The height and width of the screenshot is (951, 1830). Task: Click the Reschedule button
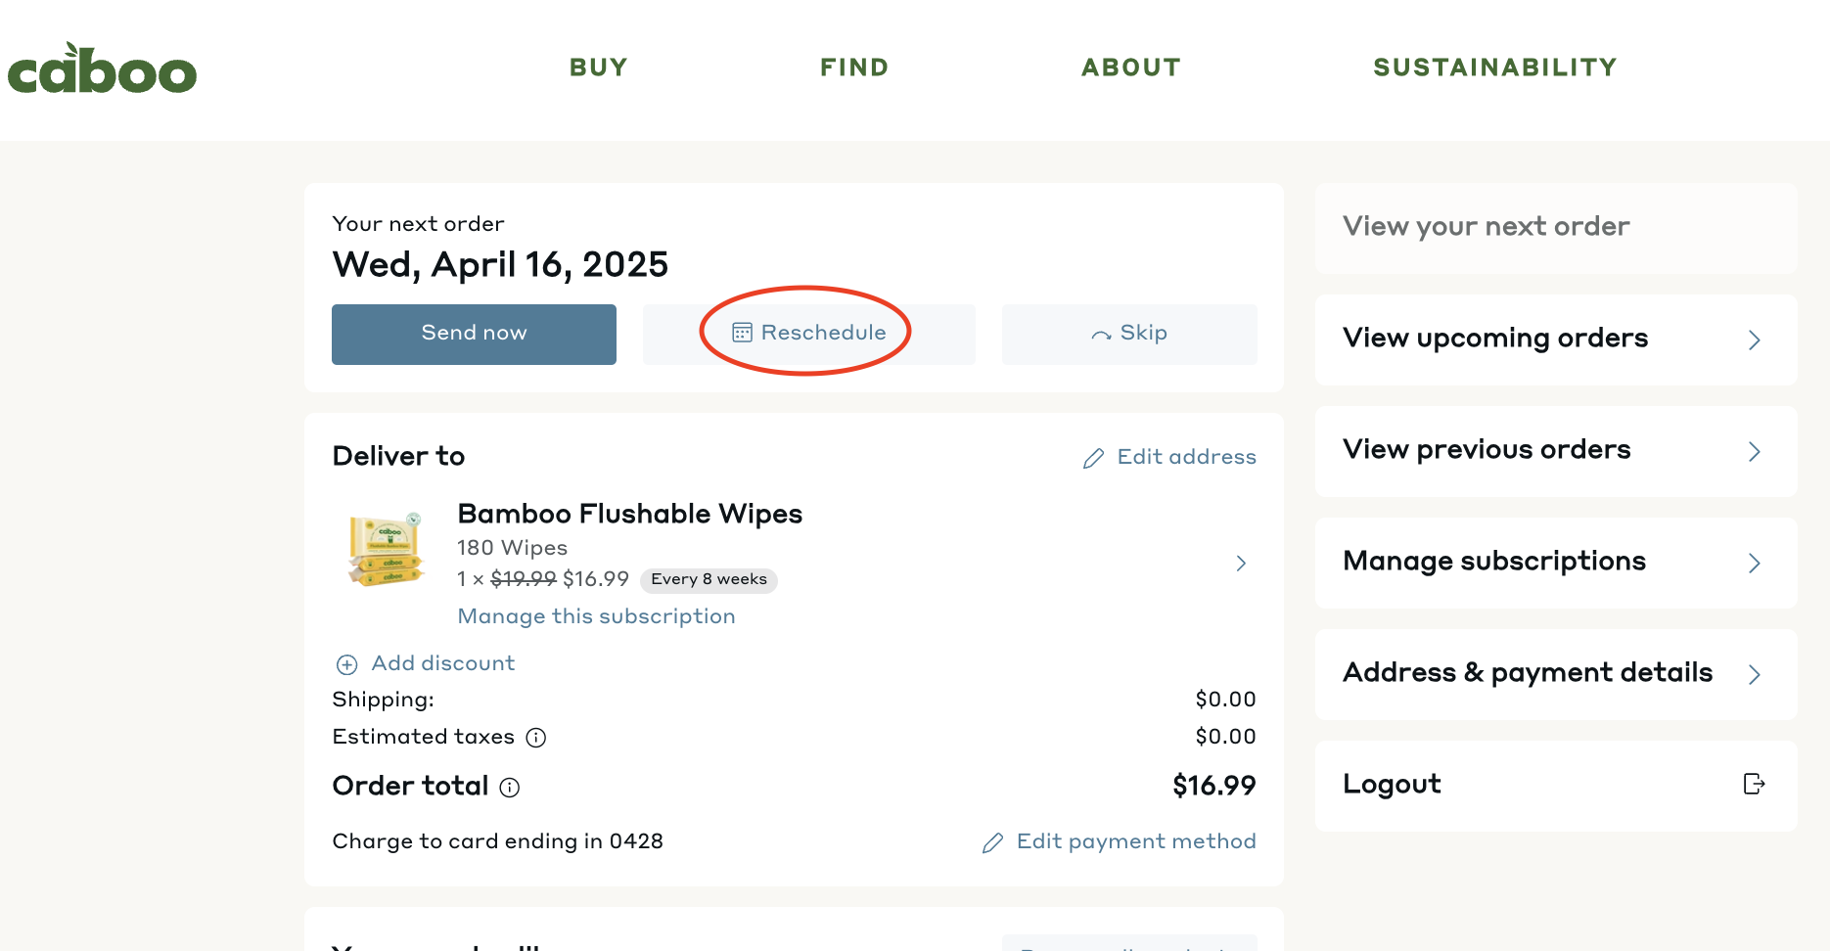pos(809,334)
